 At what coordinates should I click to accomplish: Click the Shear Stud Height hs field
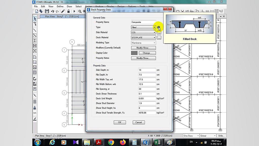[x=147, y=108]
